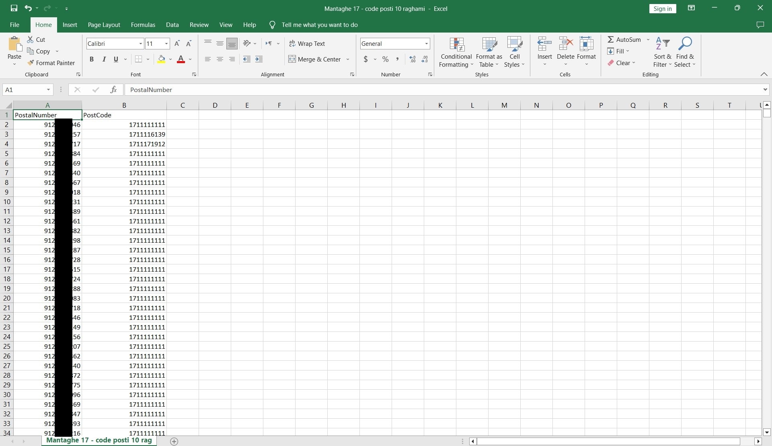Click the Format Painter brush icon
772x446 pixels.
(31, 63)
